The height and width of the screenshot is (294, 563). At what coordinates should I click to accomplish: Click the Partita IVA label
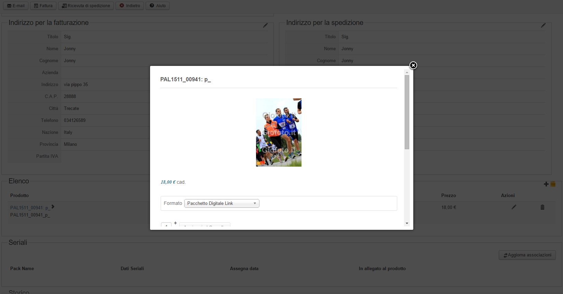pyautogui.click(x=47, y=156)
